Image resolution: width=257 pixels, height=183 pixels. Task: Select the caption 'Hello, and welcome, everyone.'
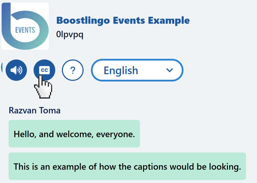point(74,134)
